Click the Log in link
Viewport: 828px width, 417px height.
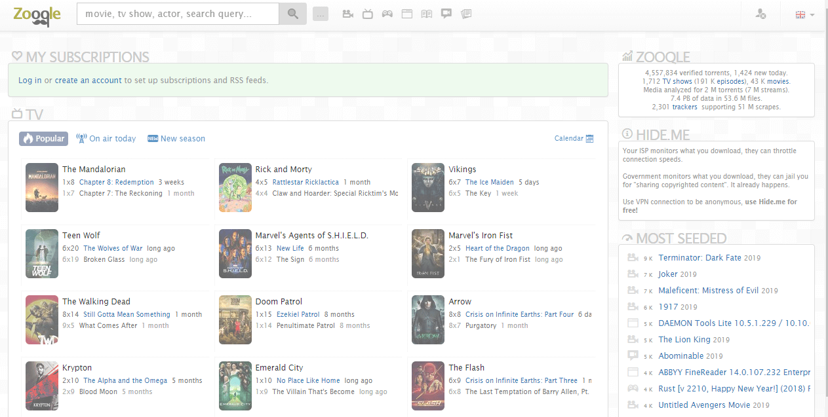tap(30, 81)
